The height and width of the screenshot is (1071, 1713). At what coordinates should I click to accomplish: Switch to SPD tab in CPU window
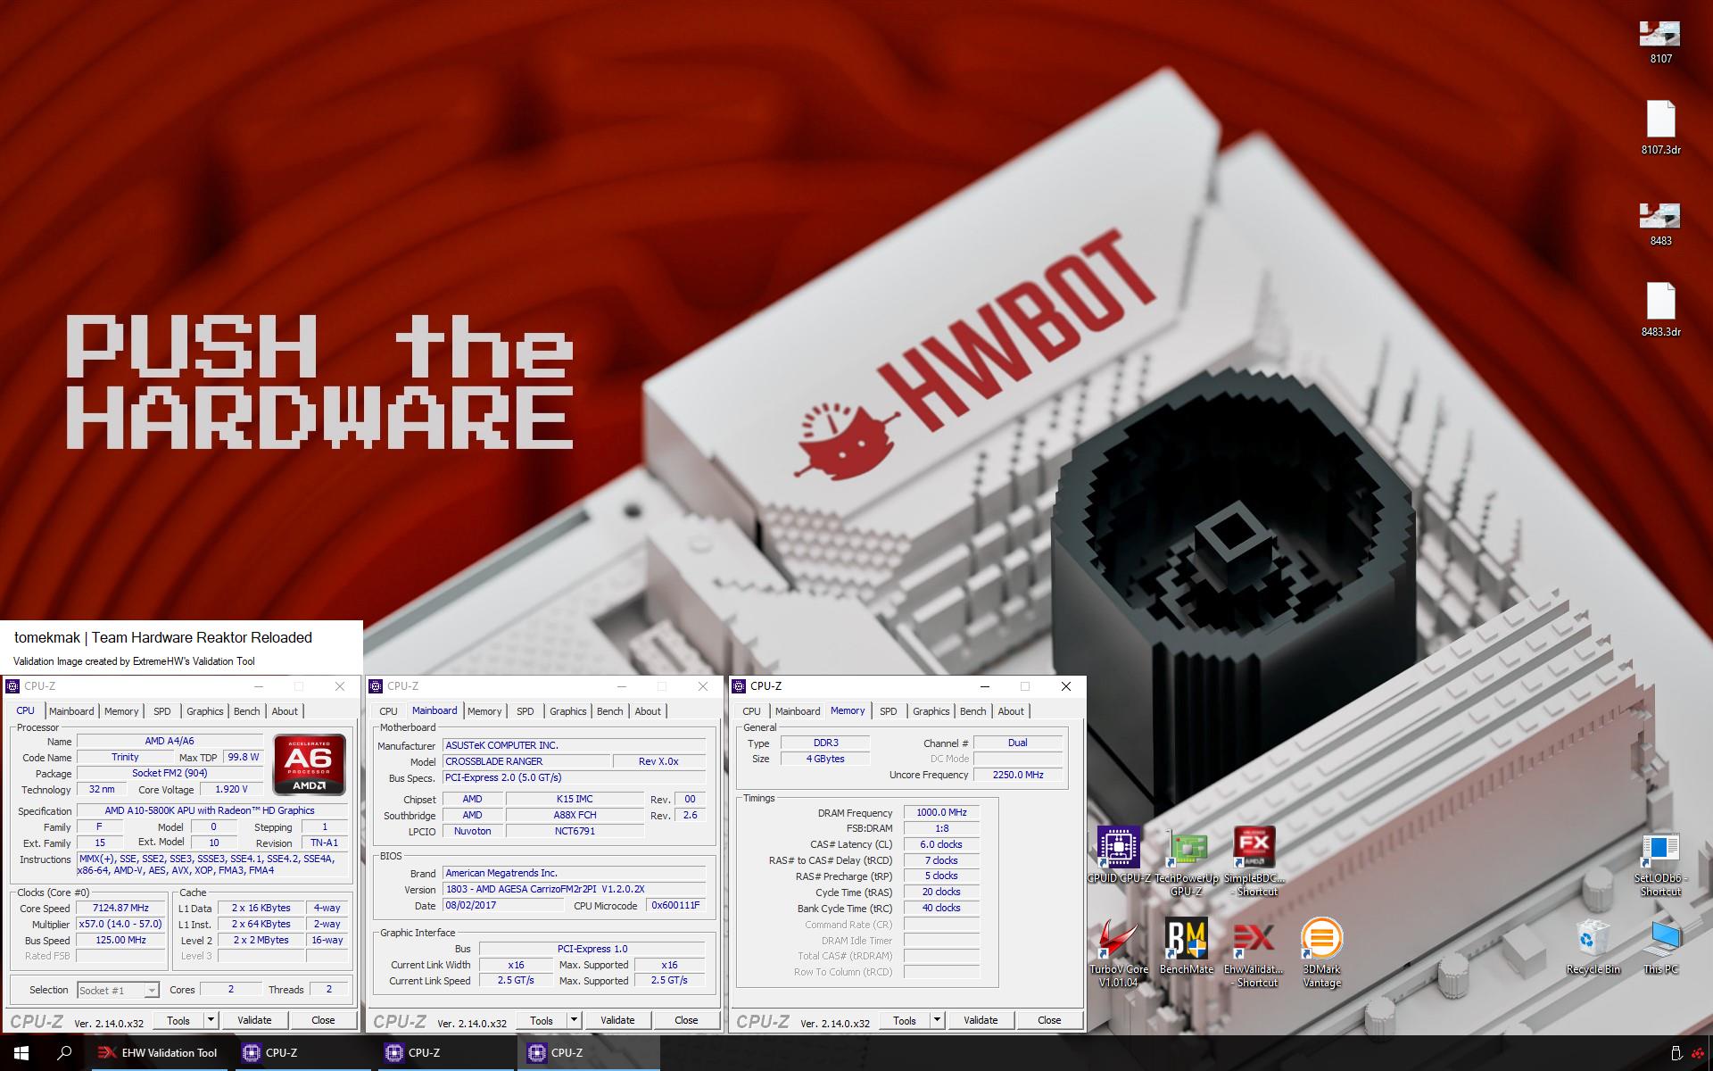[161, 711]
